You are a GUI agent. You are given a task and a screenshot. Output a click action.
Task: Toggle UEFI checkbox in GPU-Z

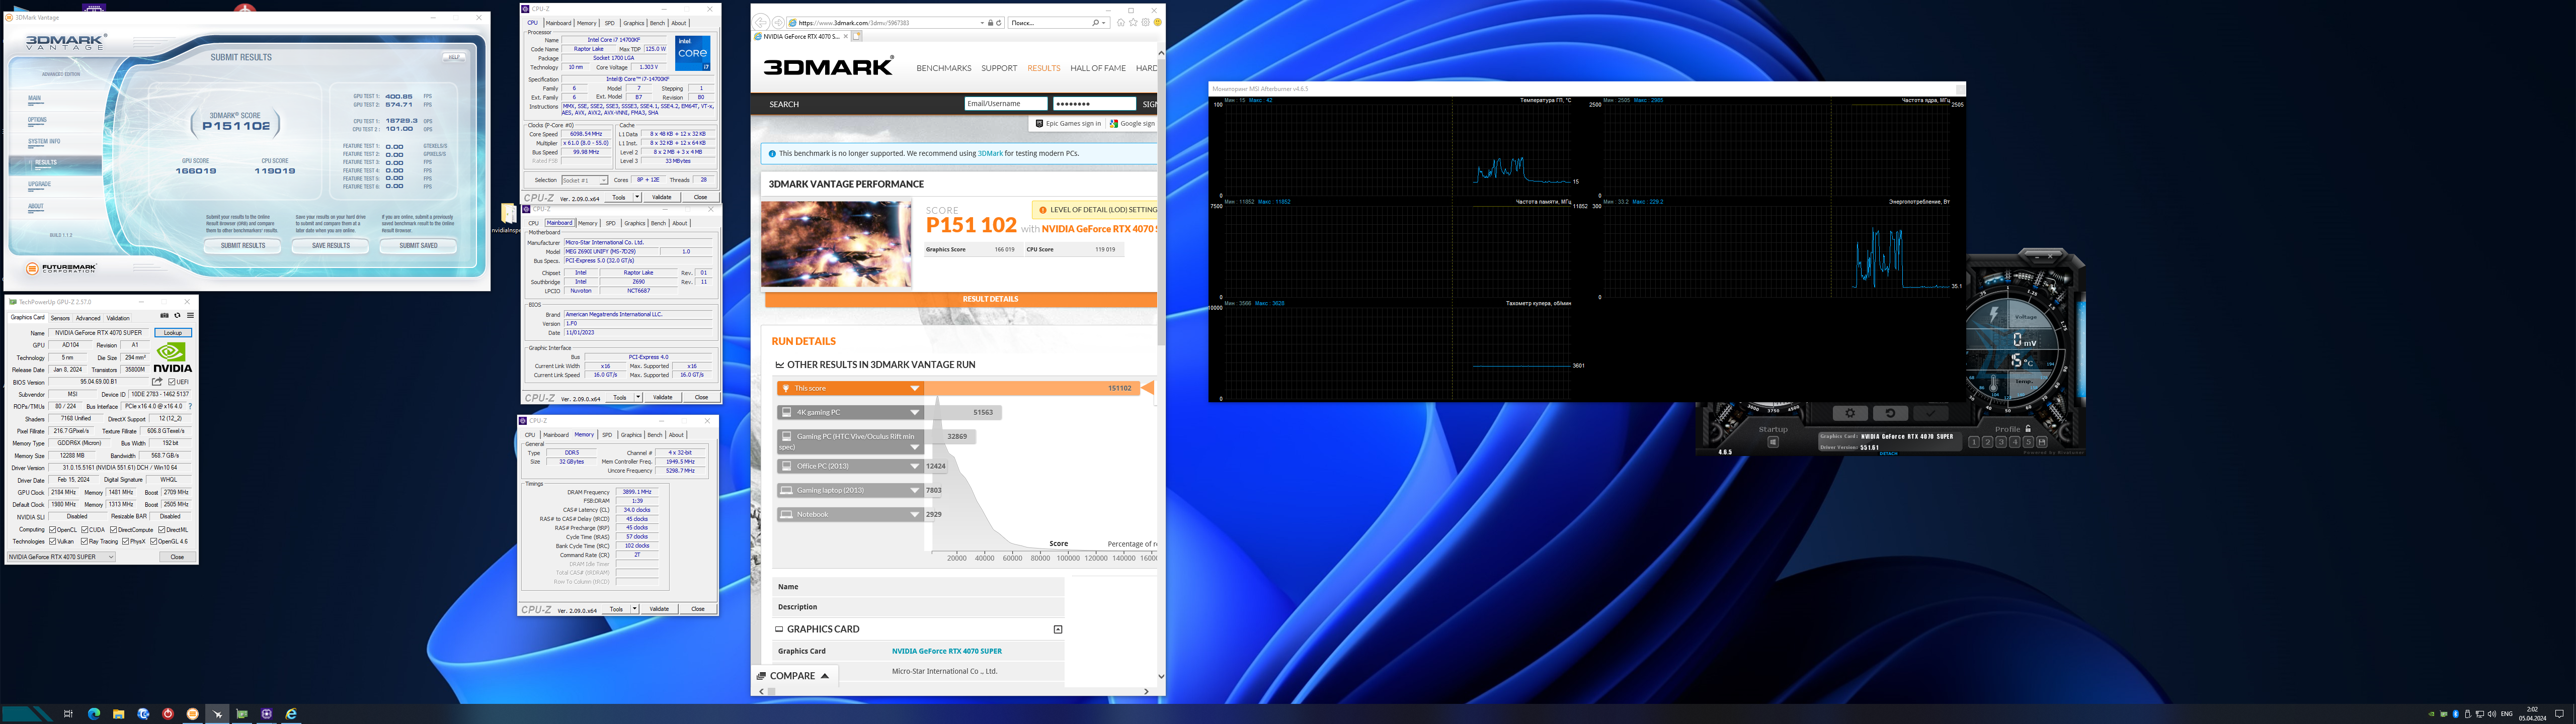click(172, 382)
